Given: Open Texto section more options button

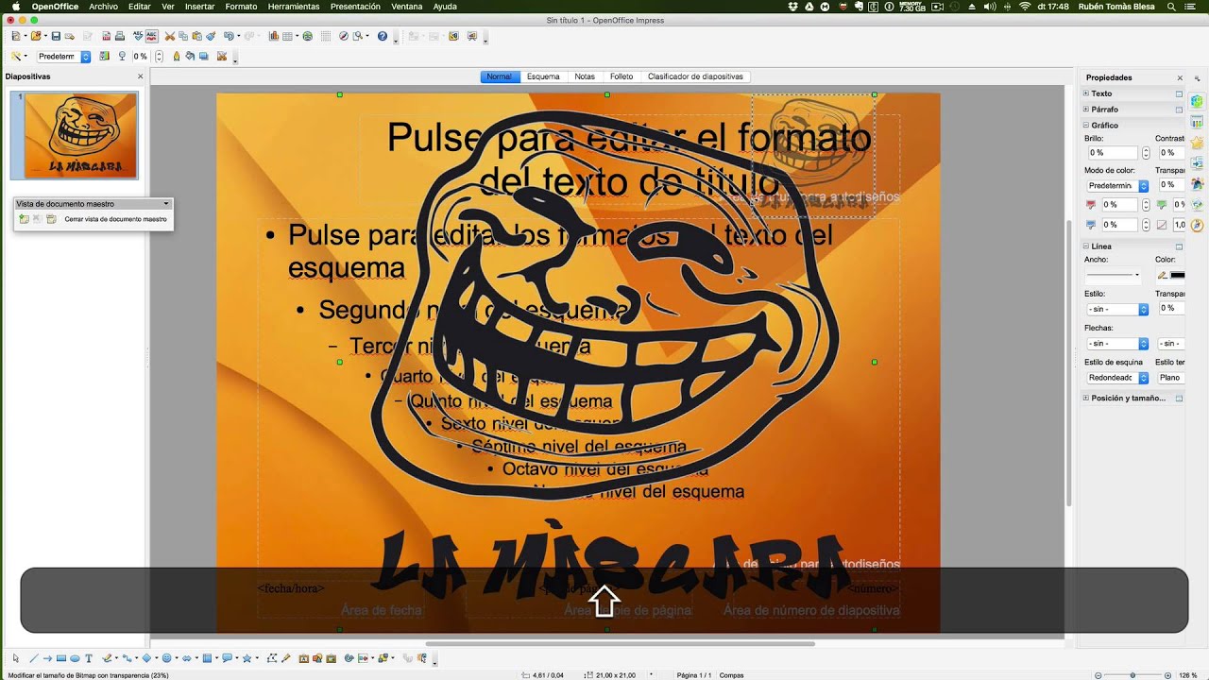Looking at the screenshot, I should click(1179, 93).
